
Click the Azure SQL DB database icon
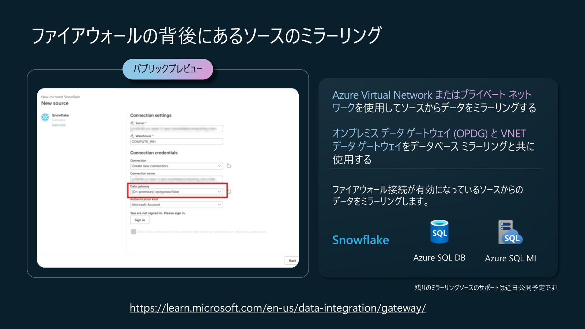439,232
